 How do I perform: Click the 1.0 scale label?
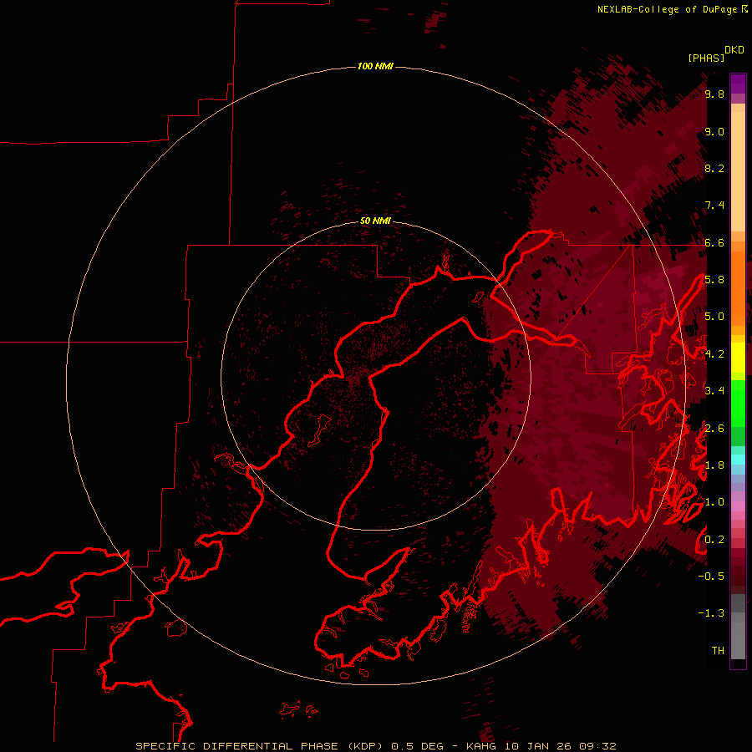[x=714, y=503]
